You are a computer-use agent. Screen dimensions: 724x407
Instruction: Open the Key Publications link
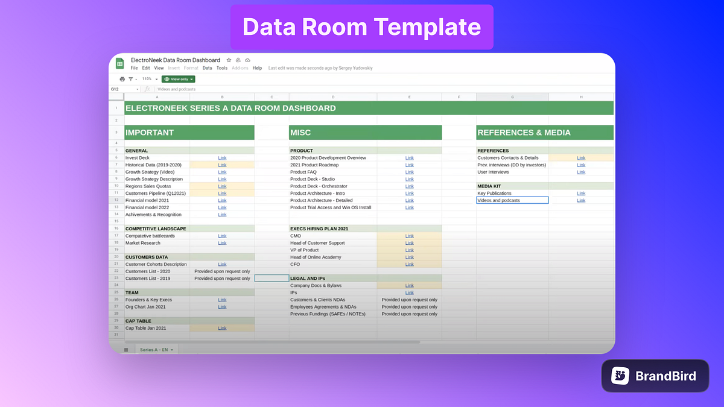[581, 194]
